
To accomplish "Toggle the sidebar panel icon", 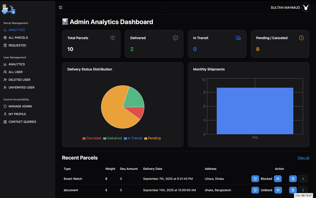I will [61, 8].
